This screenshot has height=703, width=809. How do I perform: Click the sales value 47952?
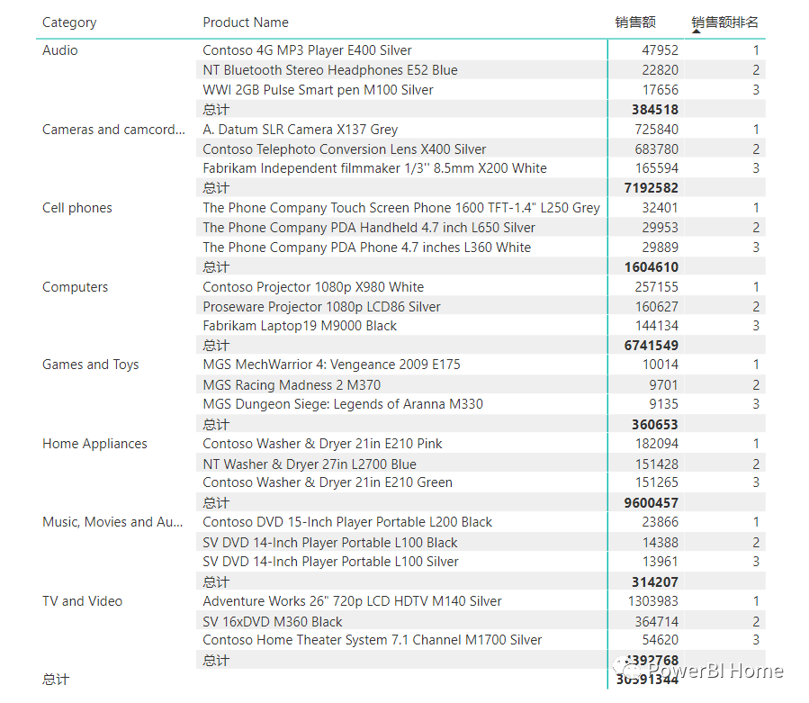point(660,50)
